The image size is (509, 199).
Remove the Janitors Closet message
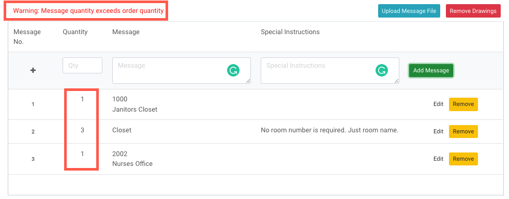(x=463, y=104)
